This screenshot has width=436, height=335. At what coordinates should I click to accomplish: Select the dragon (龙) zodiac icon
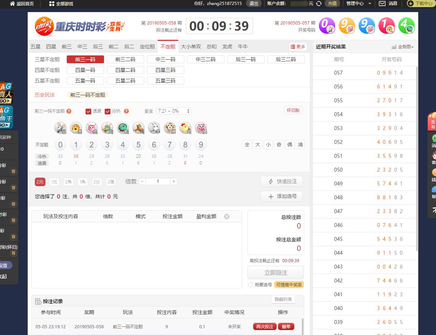coord(107,128)
